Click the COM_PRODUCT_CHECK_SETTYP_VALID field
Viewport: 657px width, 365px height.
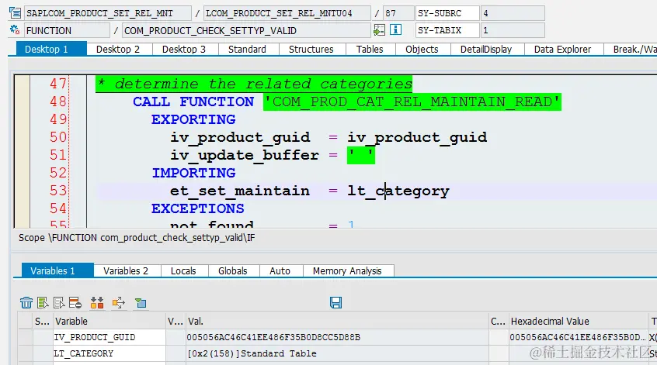coord(246,30)
